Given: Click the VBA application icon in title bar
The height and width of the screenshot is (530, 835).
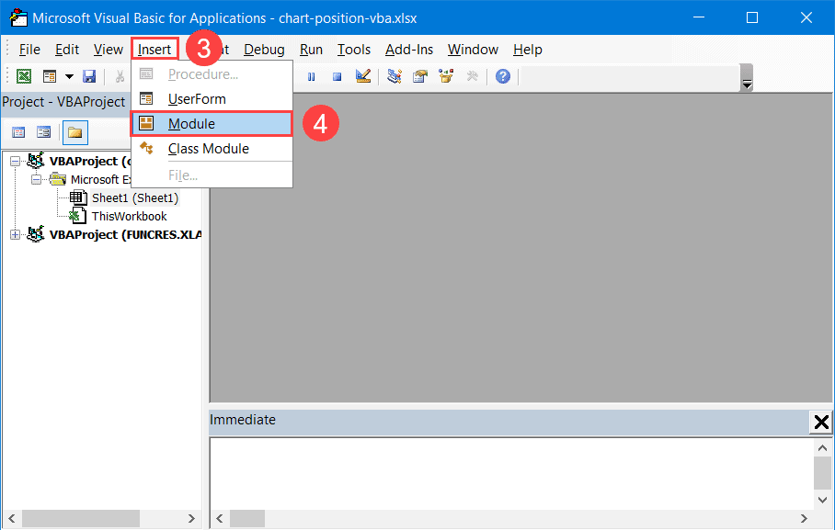Looking at the screenshot, I should tap(18, 17).
